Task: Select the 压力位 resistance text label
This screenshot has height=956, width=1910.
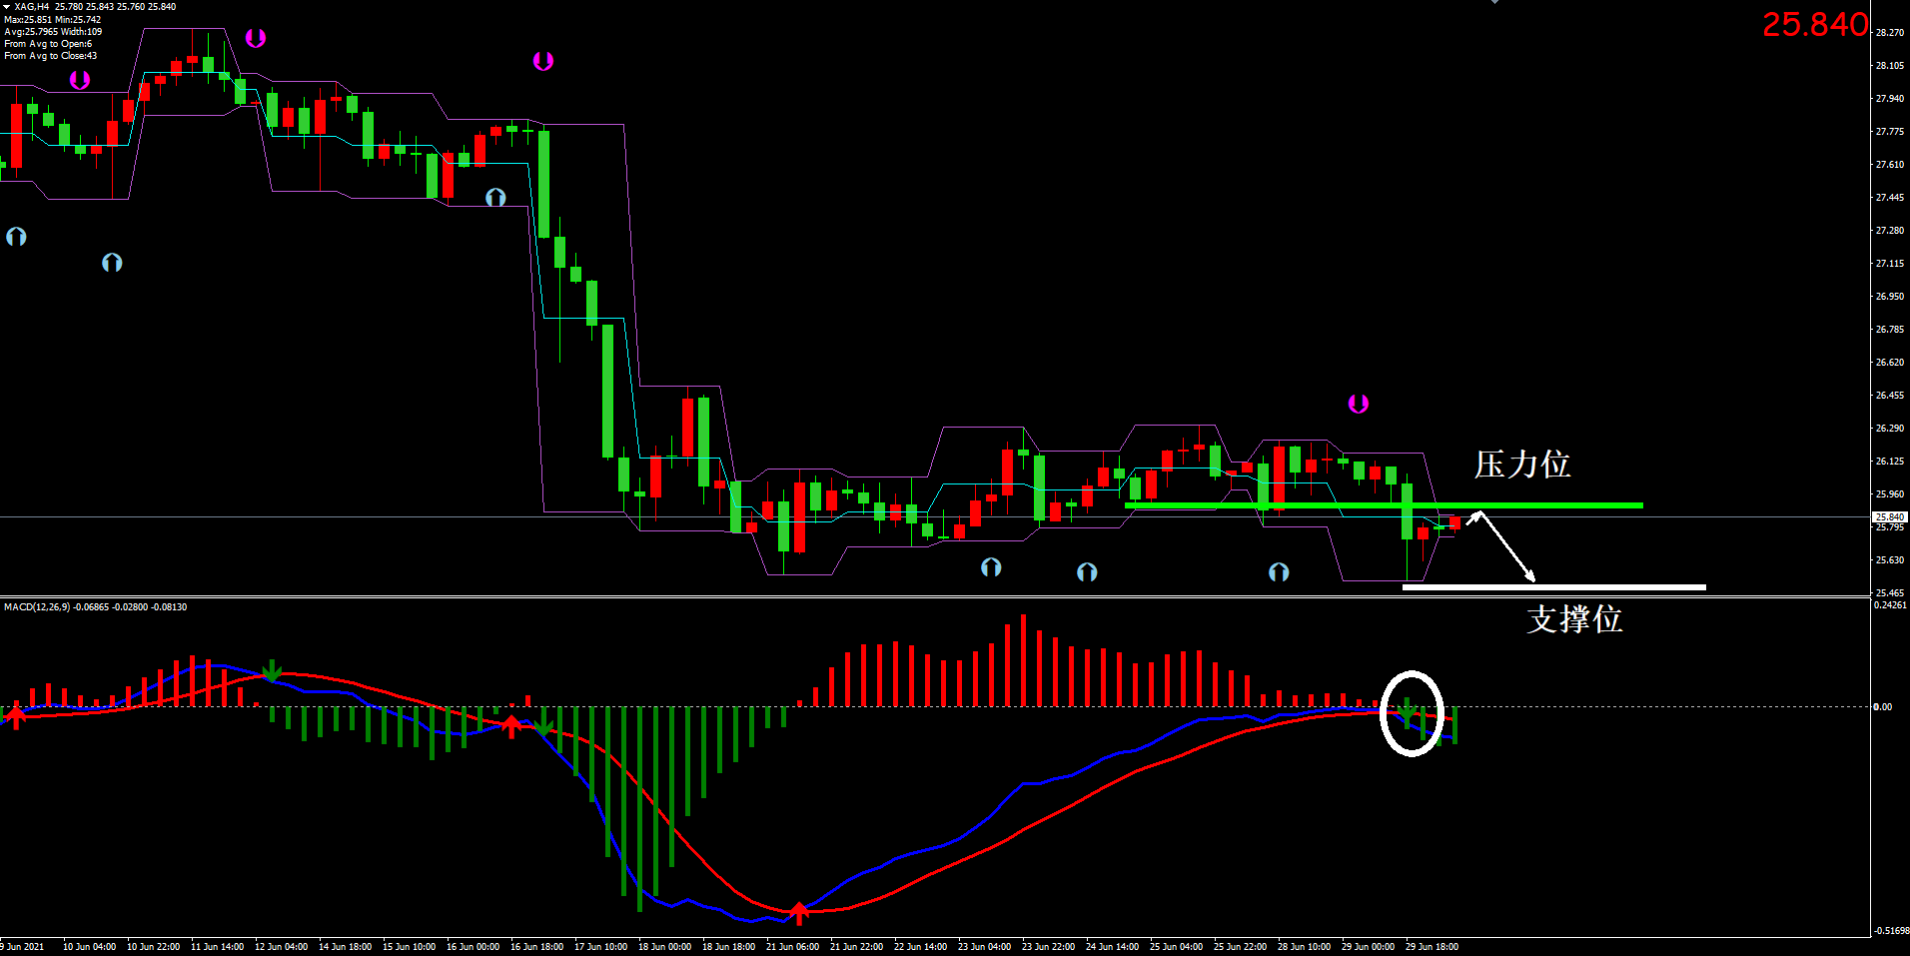Action: 1521,465
